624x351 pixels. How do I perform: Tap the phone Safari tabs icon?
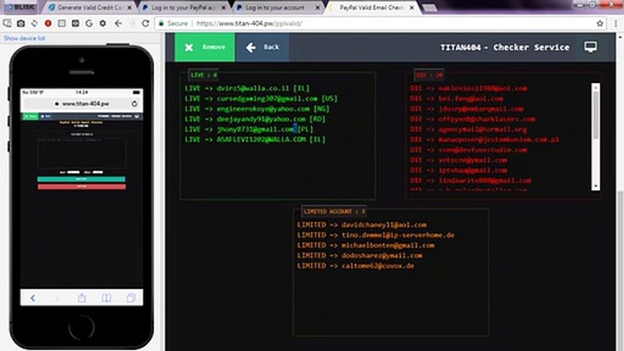coord(131,298)
